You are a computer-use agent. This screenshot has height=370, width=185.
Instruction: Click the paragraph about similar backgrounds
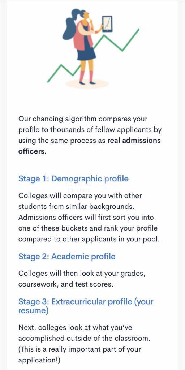89,217
